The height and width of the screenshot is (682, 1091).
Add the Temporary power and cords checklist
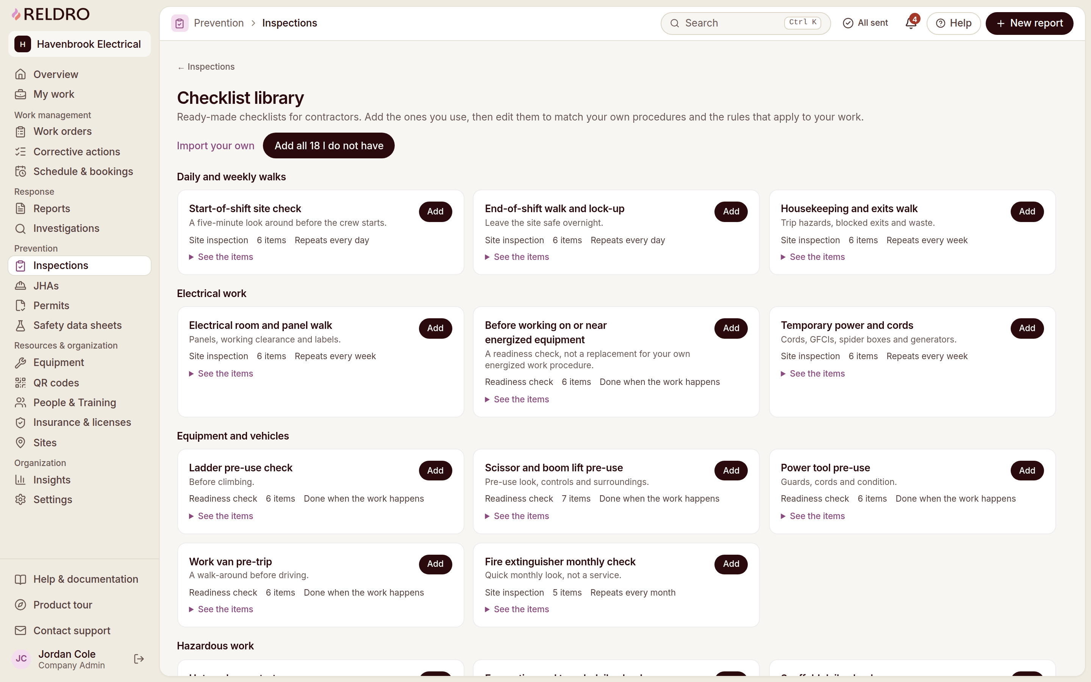(1027, 328)
